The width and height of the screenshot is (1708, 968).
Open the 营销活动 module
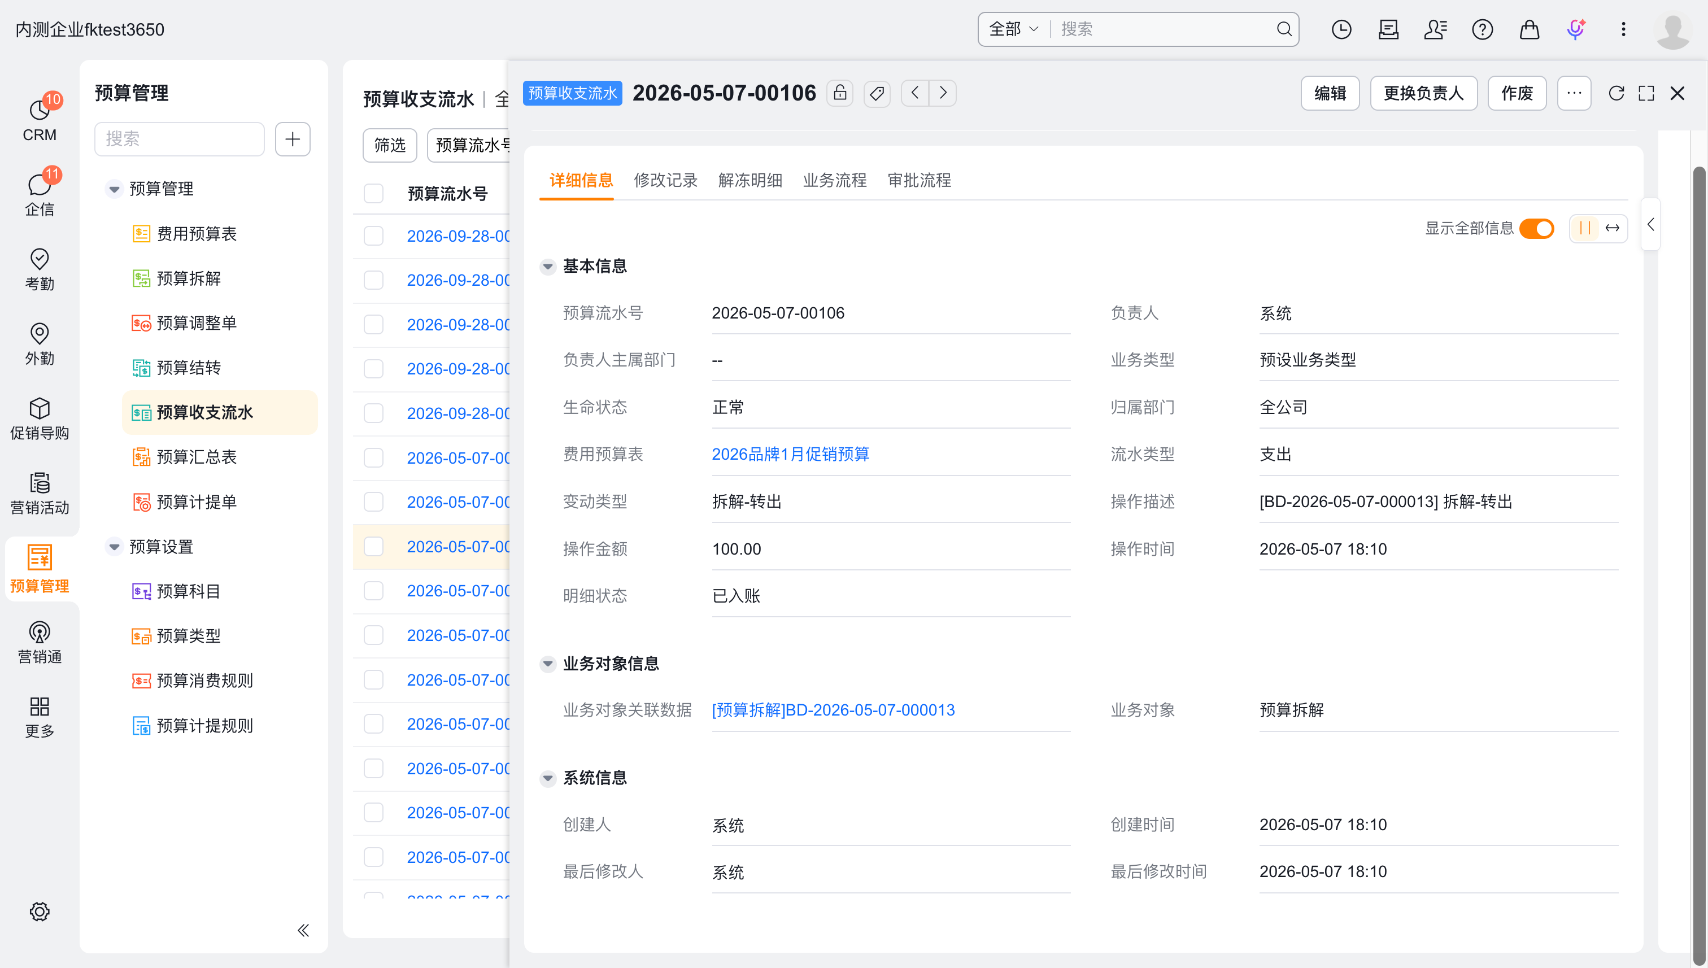pos(39,492)
